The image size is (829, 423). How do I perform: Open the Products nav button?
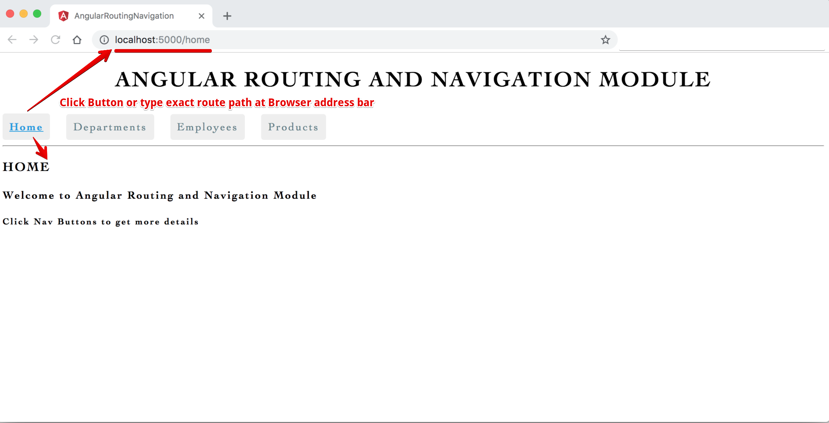[x=293, y=127]
